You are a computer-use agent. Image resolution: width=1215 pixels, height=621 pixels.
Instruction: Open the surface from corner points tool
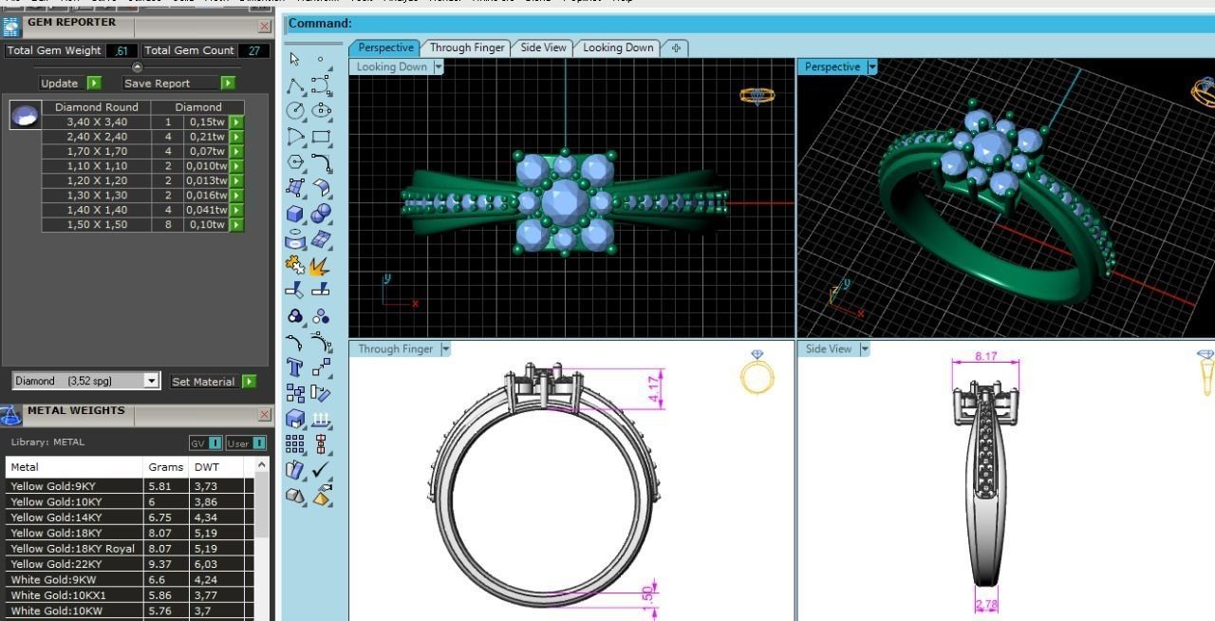[x=295, y=188]
